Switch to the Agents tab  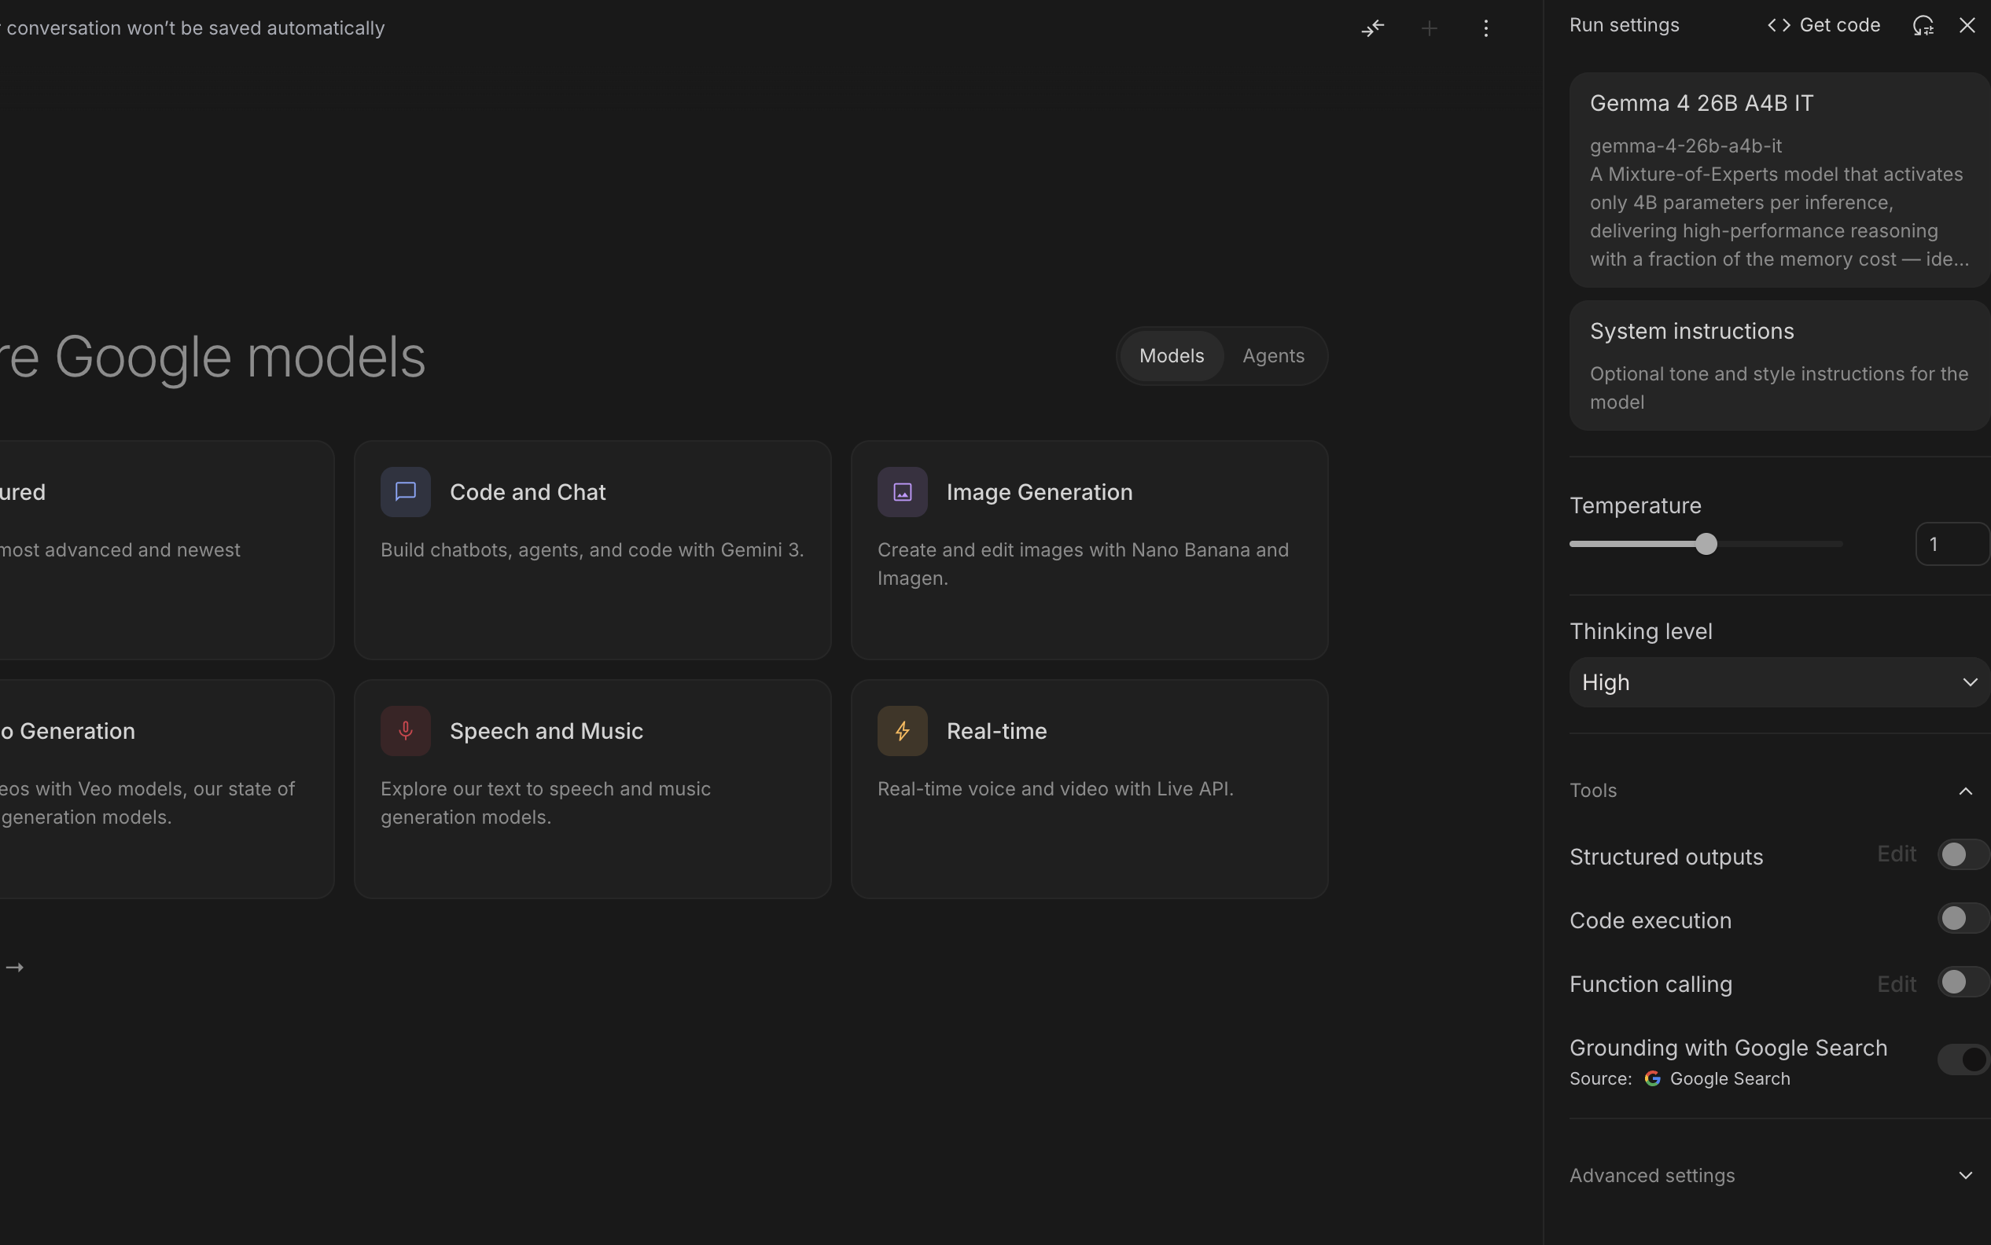click(x=1274, y=356)
